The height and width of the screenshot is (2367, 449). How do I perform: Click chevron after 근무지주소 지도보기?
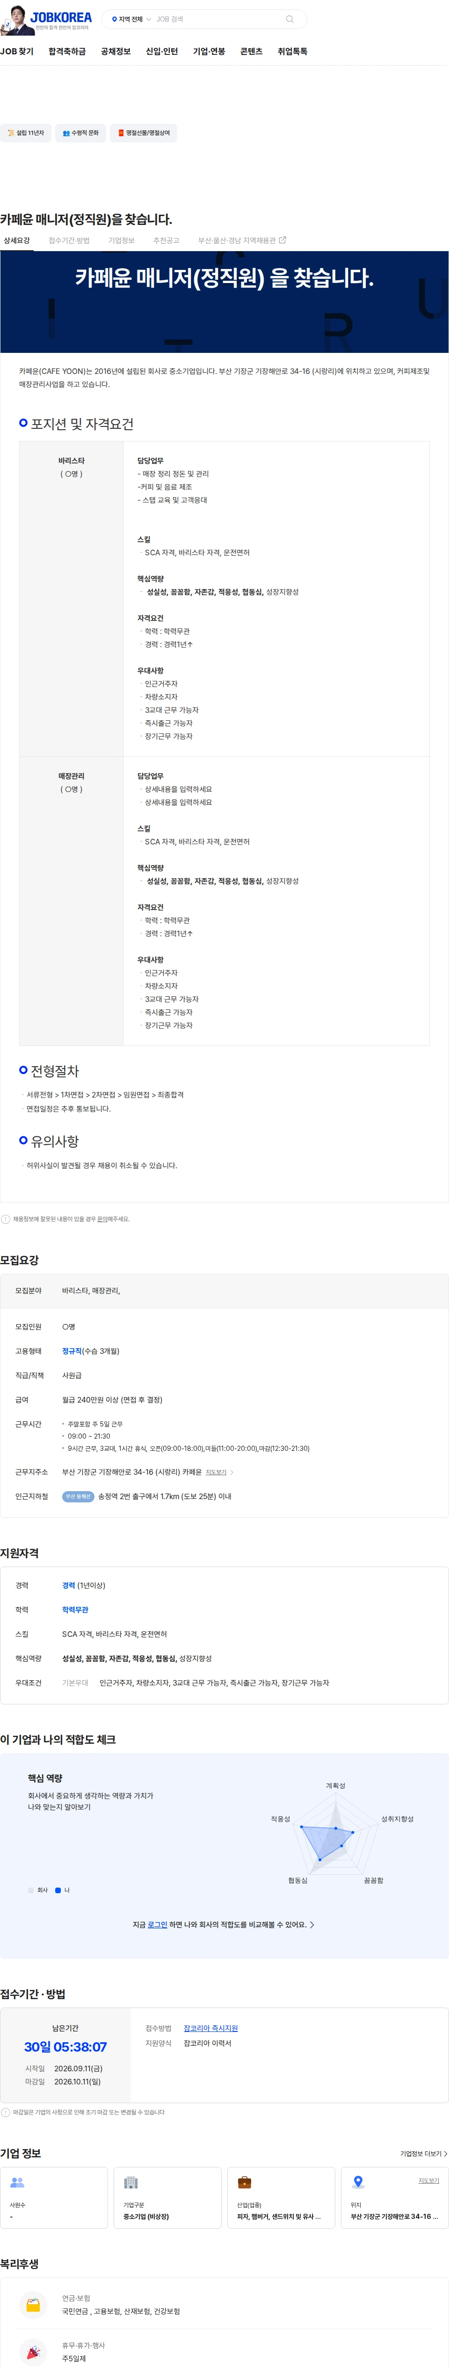point(232,1472)
